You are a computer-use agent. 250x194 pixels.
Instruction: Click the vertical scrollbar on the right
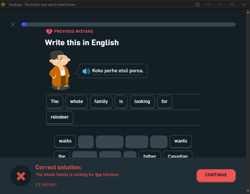[x=248, y=78]
